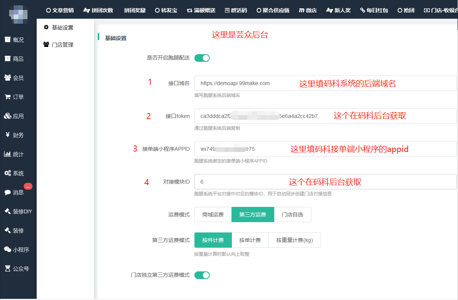The height and width of the screenshot is (300, 458).
Task: Click hint text beginning 跑腿系统平台对接中对应的模块ID
Action: click(263, 194)
